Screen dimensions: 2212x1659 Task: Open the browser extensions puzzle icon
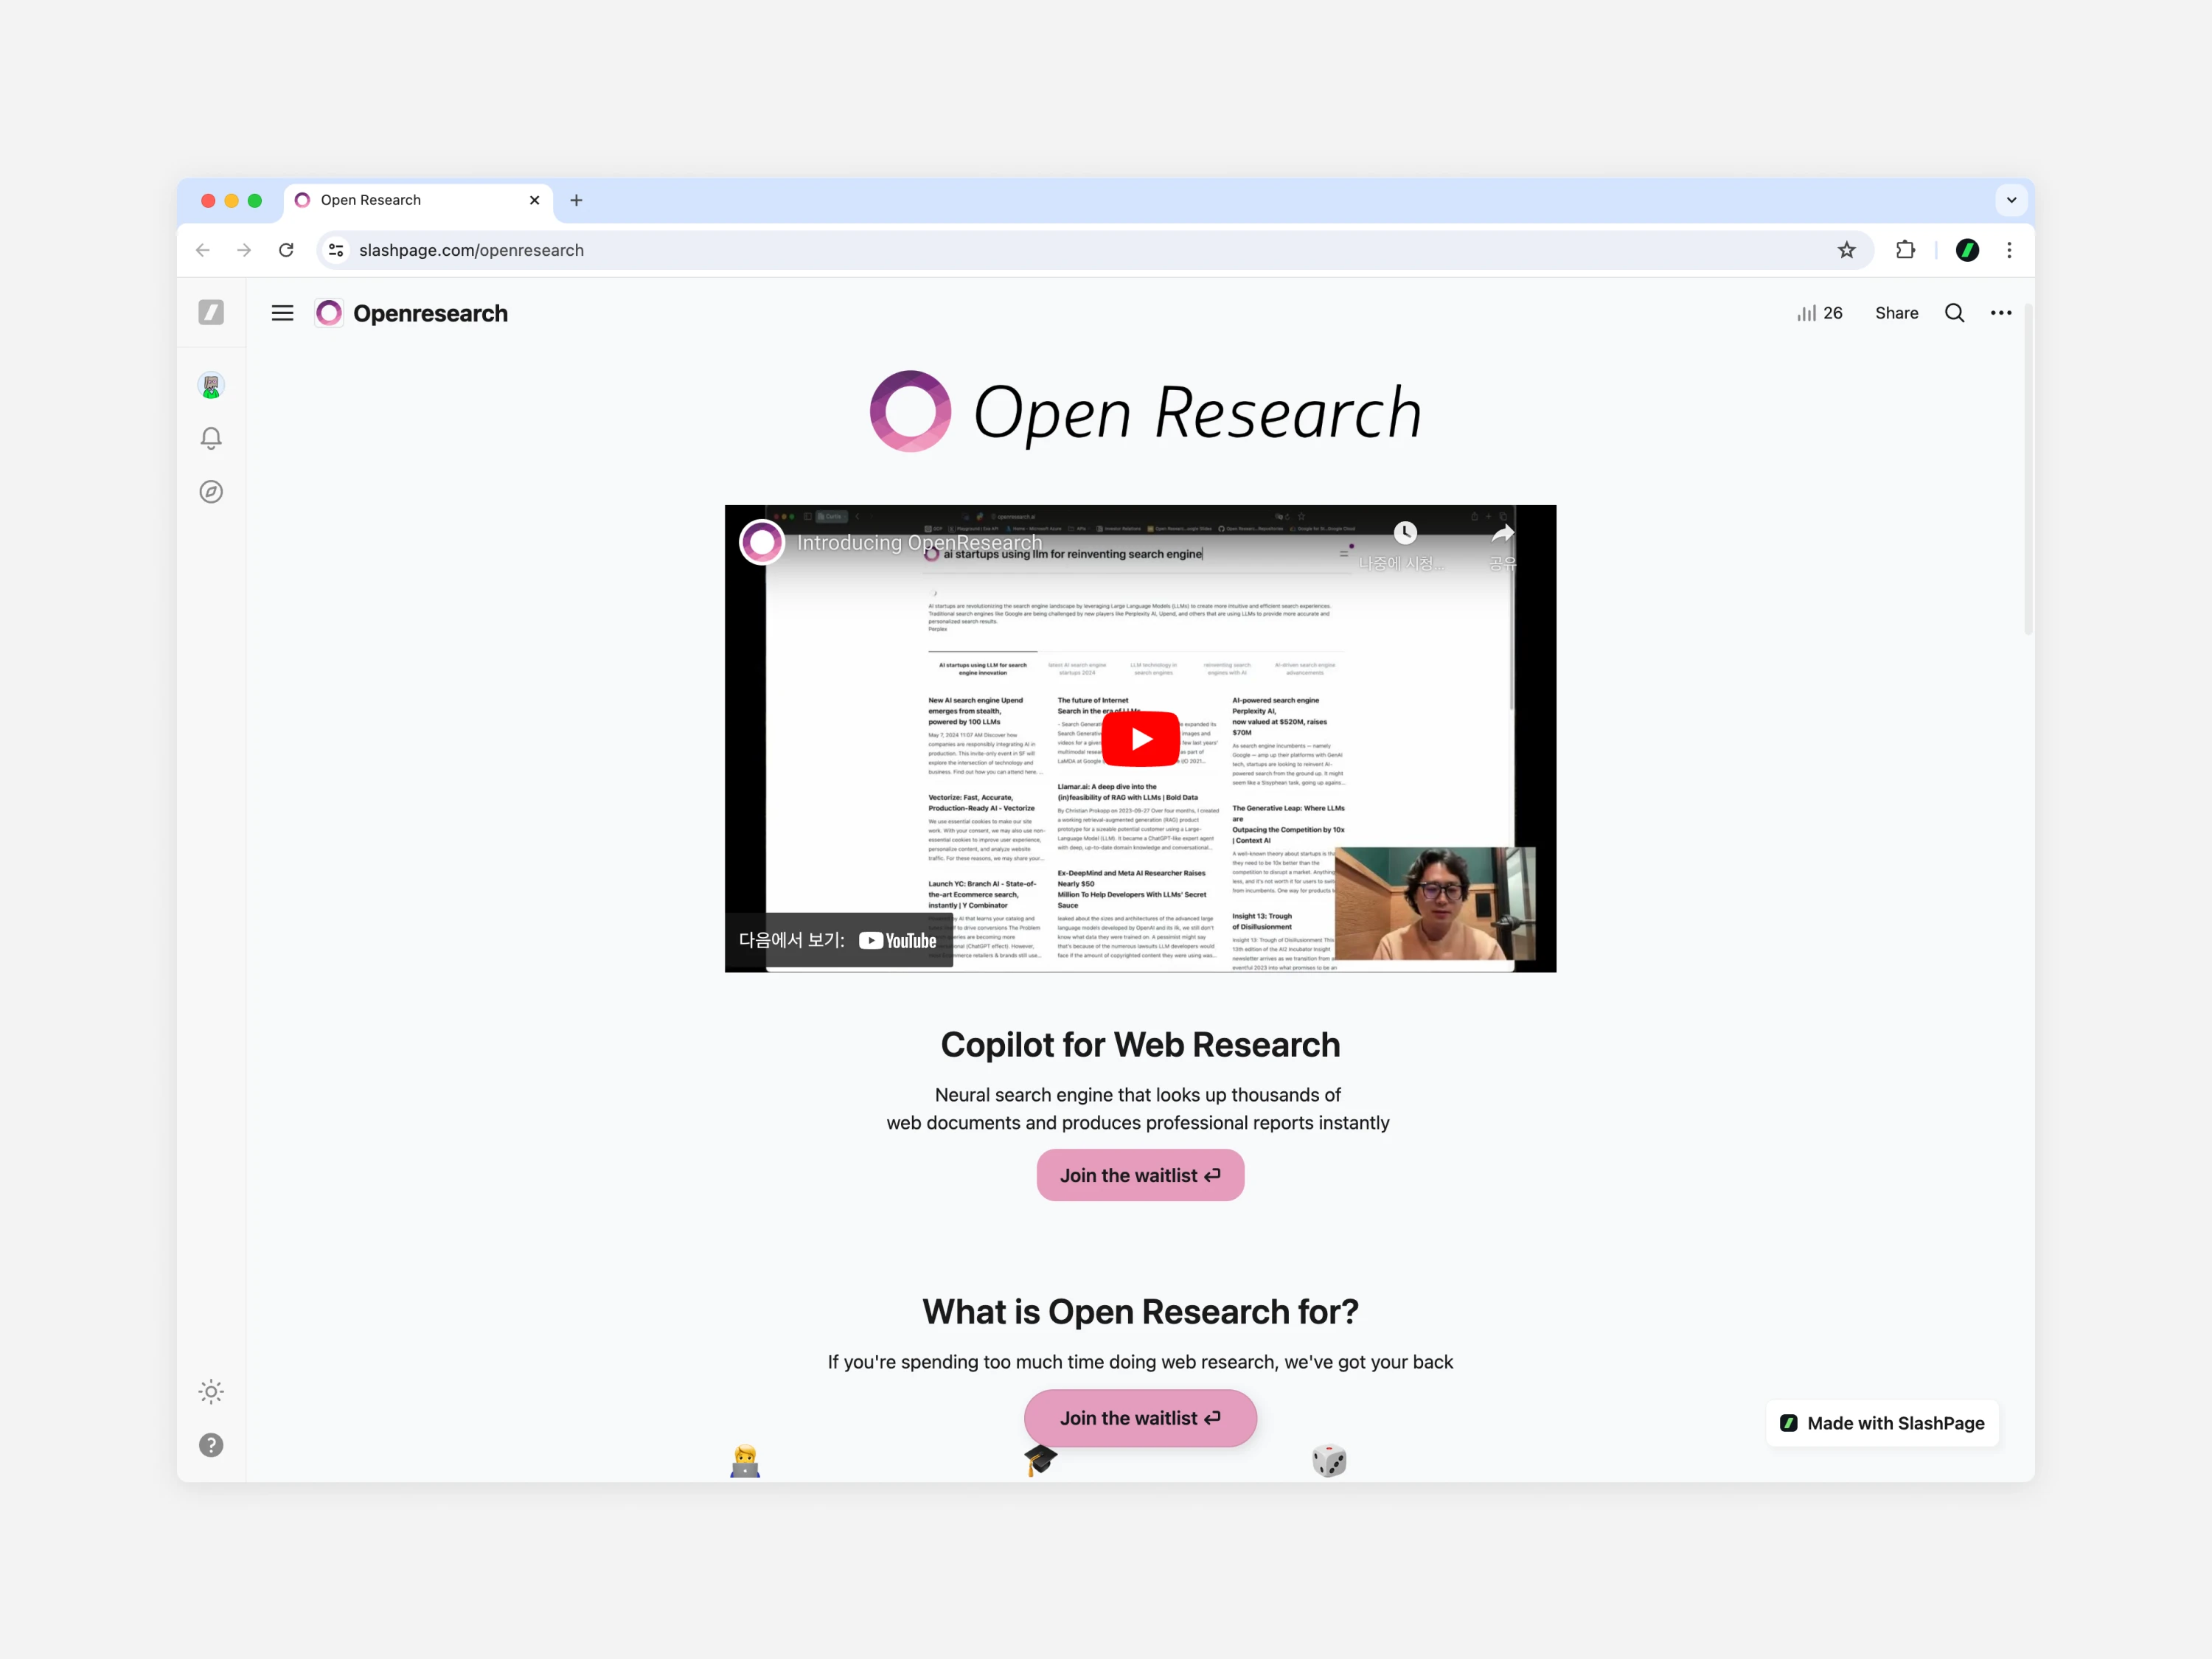tap(1905, 250)
